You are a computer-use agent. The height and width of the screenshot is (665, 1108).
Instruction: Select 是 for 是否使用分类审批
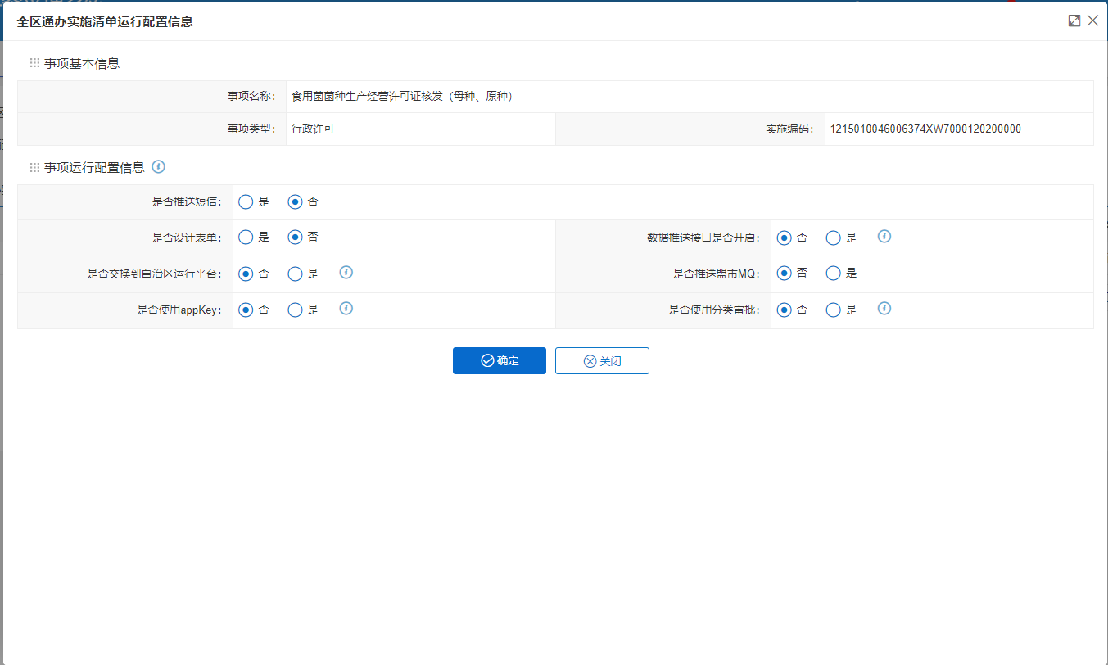834,310
